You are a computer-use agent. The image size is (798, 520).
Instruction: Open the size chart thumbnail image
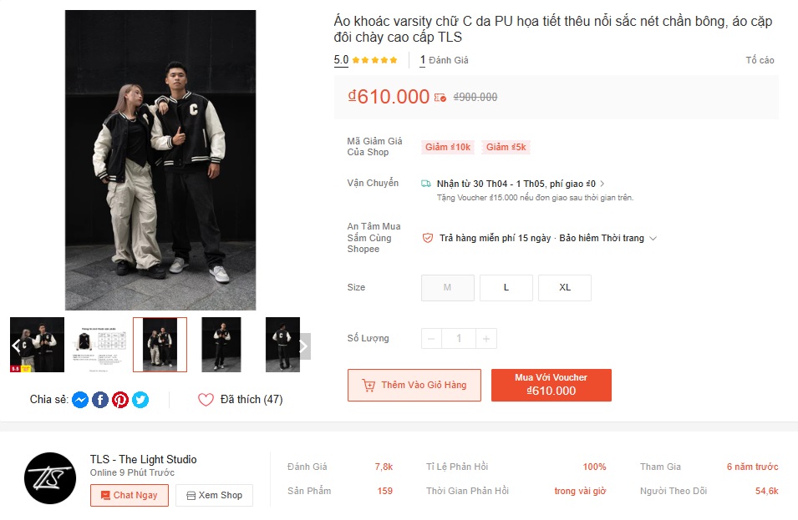(x=99, y=344)
